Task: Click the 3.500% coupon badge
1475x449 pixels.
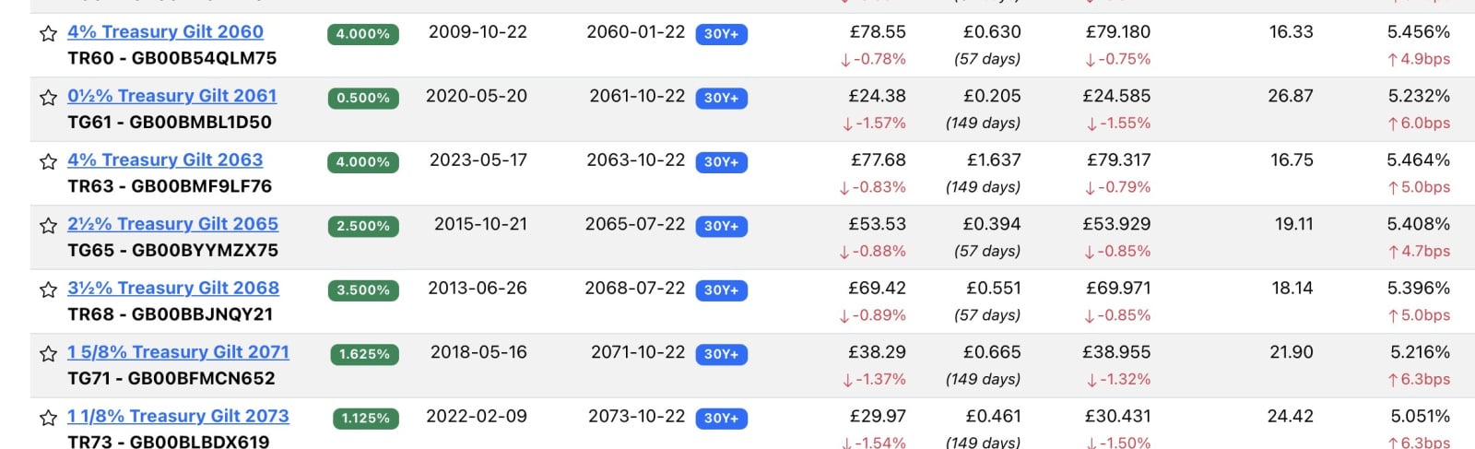Action: 363,290
